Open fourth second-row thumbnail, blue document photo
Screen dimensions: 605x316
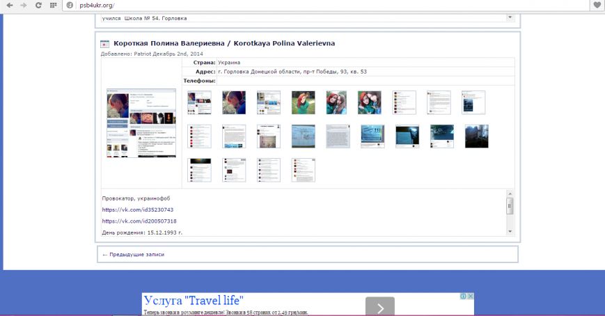pos(304,136)
